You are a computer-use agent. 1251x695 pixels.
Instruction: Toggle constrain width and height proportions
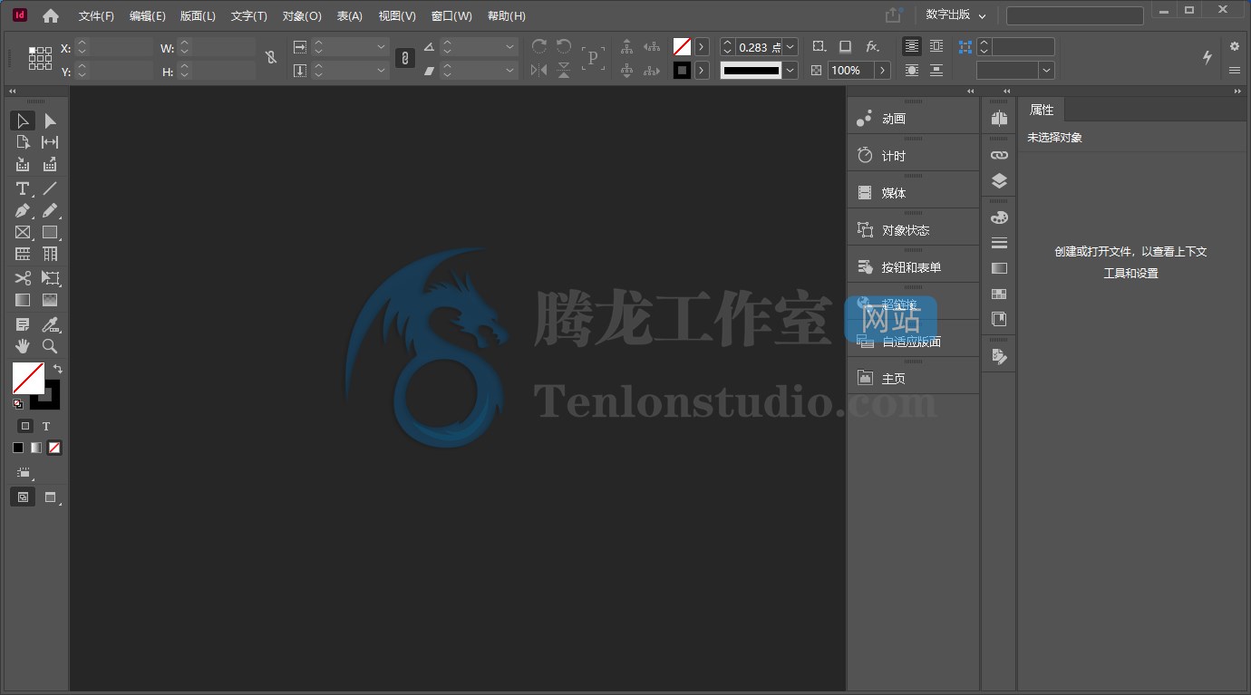271,57
